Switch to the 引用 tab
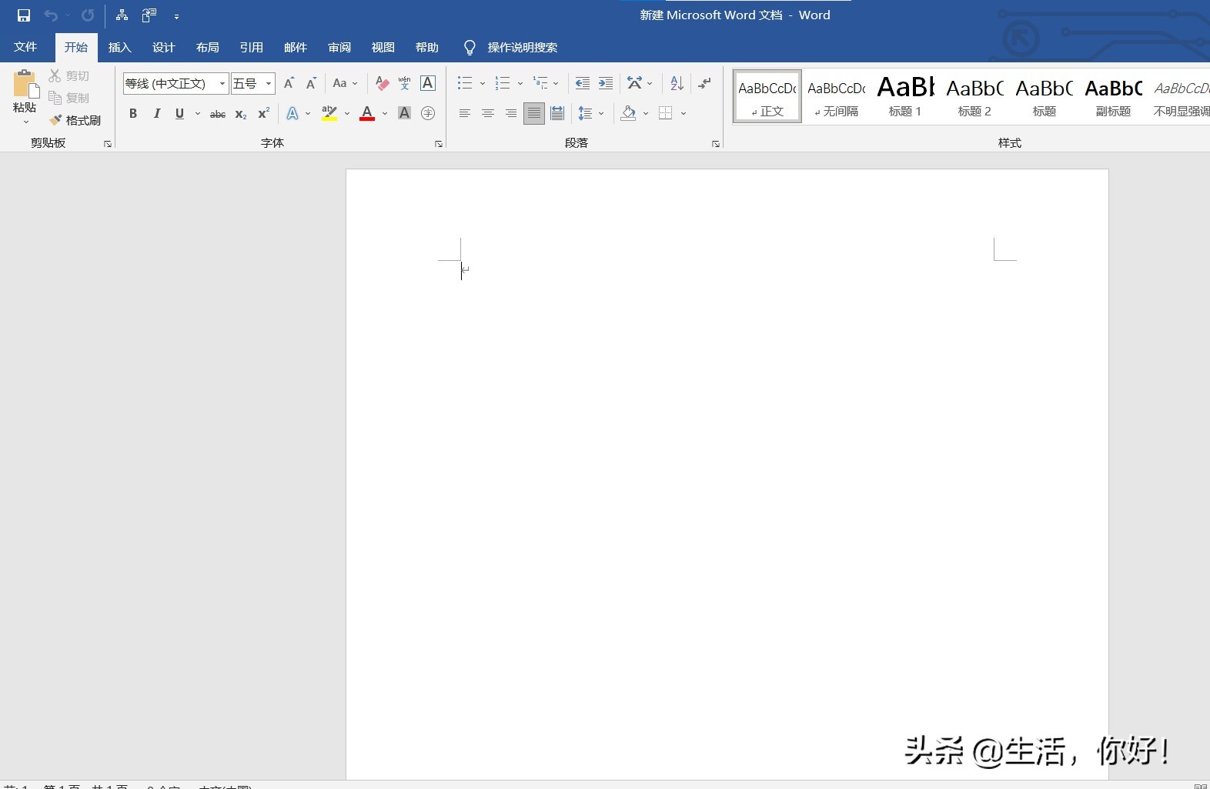Image resolution: width=1210 pixels, height=789 pixels. click(x=252, y=48)
